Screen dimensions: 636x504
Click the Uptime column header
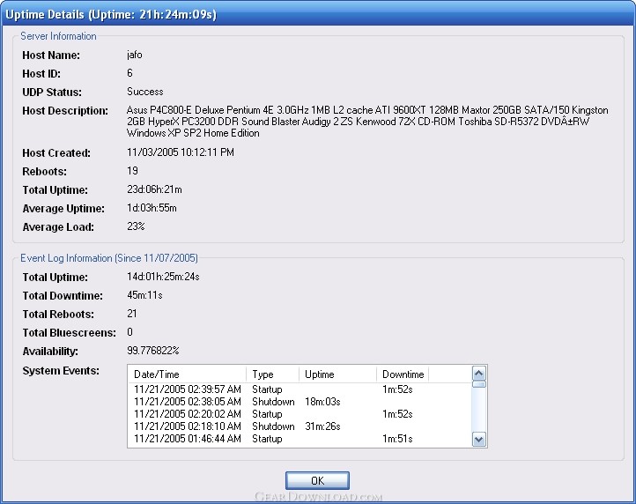[x=338, y=374]
